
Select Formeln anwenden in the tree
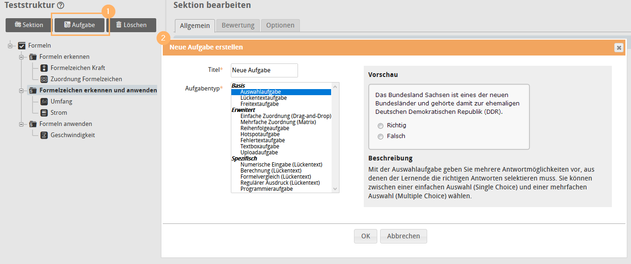point(66,124)
